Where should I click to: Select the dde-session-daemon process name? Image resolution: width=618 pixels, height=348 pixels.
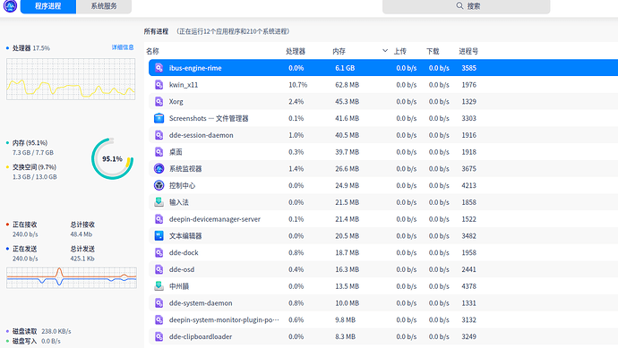click(x=201, y=135)
